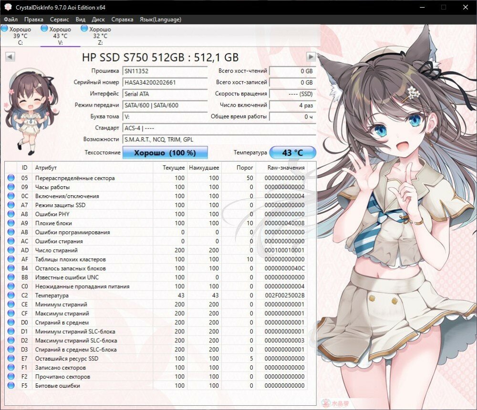Select disk V: tab at 43 °C
The image size is (477, 410).
(x=60, y=36)
